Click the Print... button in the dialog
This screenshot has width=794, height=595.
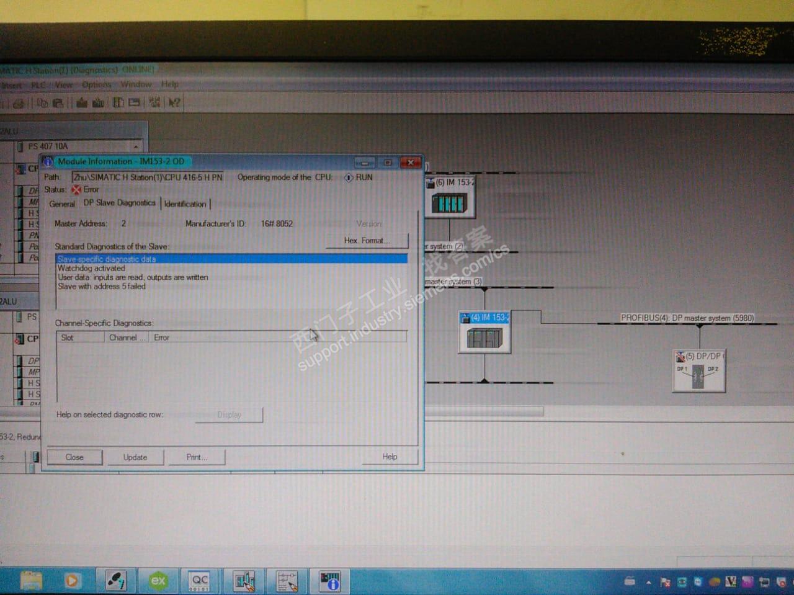click(x=197, y=457)
